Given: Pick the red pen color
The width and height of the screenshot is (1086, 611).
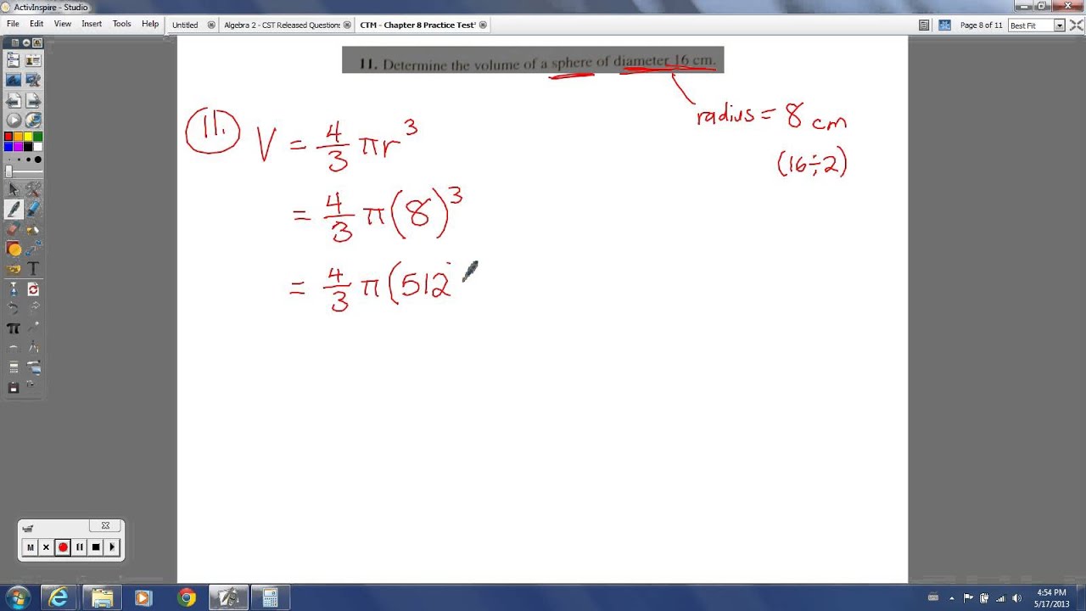Looking at the screenshot, I should point(8,137).
